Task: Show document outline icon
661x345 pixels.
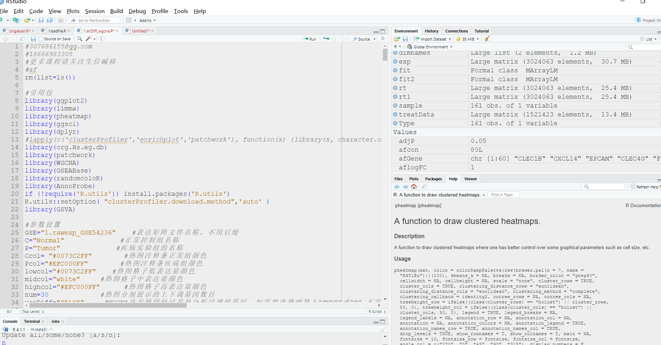Action: click(x=382, y=38)
